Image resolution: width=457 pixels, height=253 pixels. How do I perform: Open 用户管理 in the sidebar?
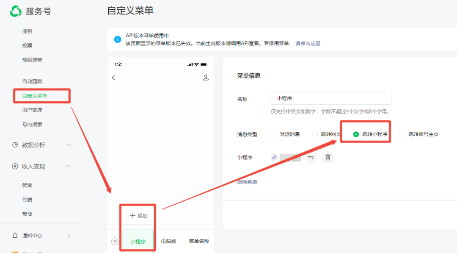32,110
